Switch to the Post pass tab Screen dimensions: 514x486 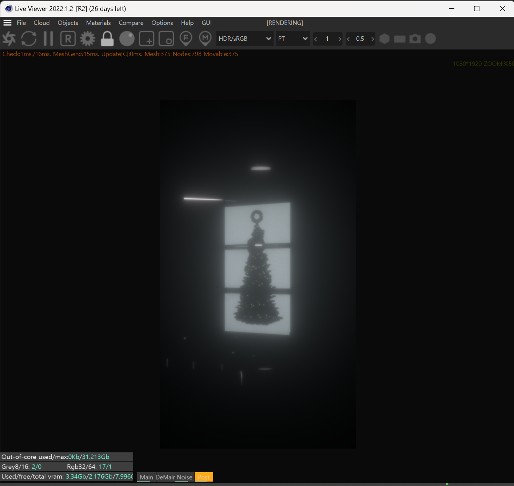(x=204, y=477)
